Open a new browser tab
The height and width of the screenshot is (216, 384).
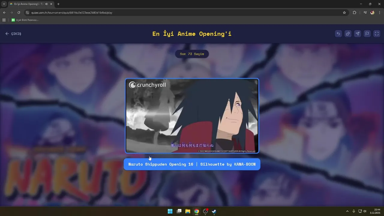click(x=58, y=4)
